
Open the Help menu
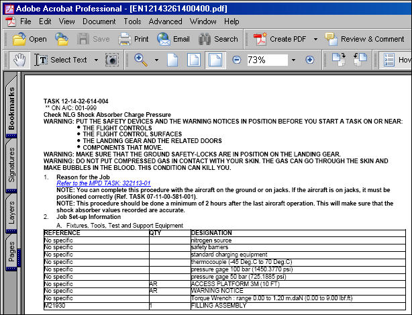tap(231, 21)
